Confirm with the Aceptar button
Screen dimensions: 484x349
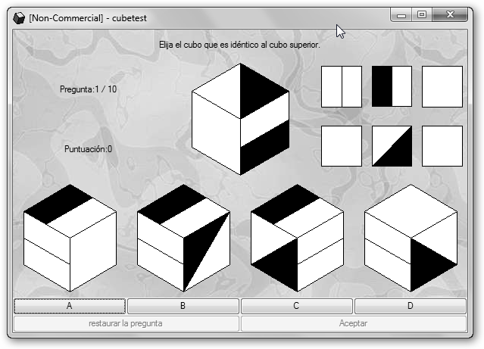pyautogui.click(x=353, y=323)
